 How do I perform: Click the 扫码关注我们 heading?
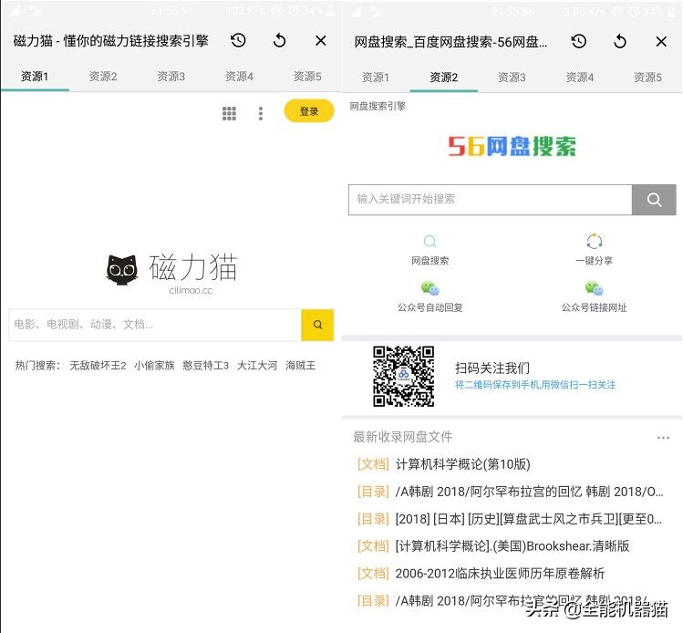(x=492, y=368)
